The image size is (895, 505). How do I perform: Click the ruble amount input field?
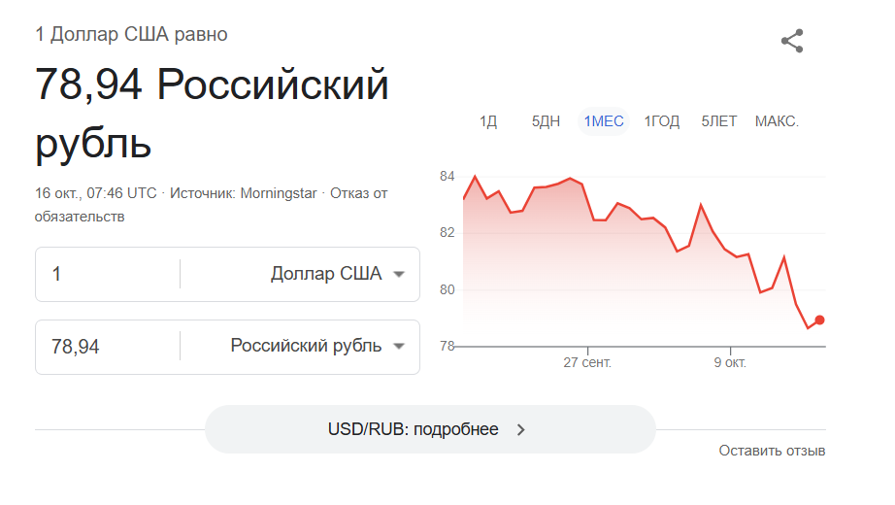107,347
